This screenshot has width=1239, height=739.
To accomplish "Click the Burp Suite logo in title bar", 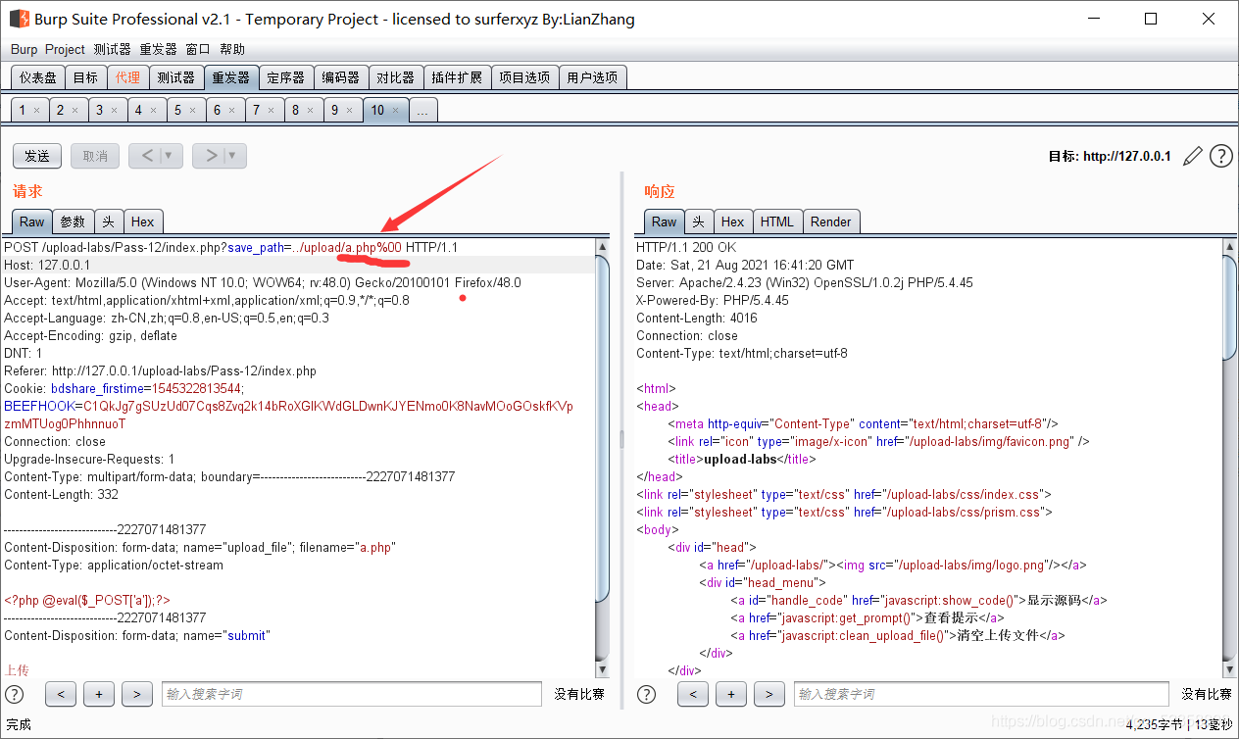I will [x=19, y=19].
